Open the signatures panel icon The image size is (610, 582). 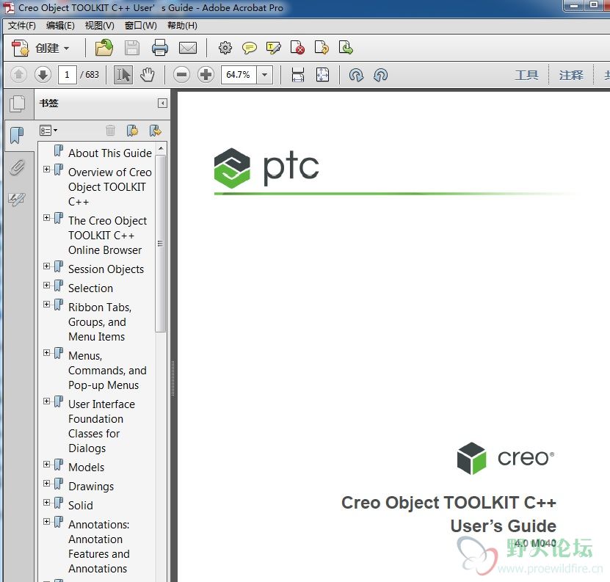pos(17,199)
